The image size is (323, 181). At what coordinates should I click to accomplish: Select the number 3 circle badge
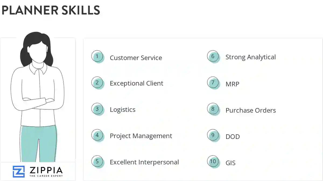pos(97,109)
